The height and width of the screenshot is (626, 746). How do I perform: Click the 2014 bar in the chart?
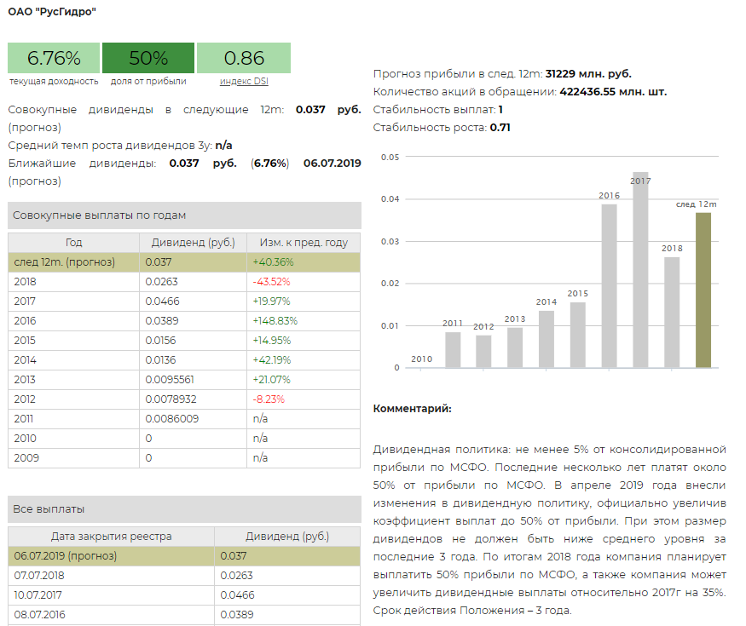click(546, 339)
